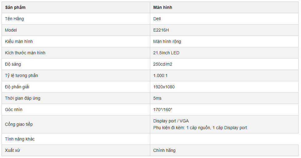
Task: Select the response time '5ms' cell
Action: (x=224, y=98)
